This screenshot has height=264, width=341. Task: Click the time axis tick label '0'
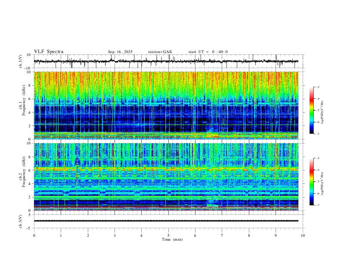34,236
